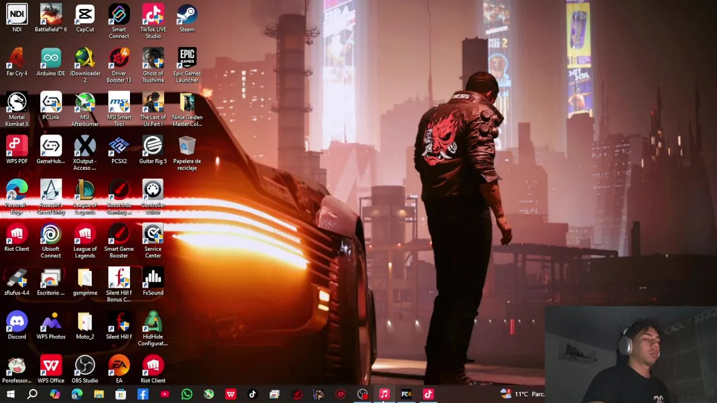Image resolution: width=717 pixels, height=403 pixels.
Task: Open MSI Afterburner from the desktop
Action: tap(85, 109)
